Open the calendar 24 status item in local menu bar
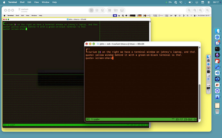This screenshot has width=222, height=138. coord(203,2)
